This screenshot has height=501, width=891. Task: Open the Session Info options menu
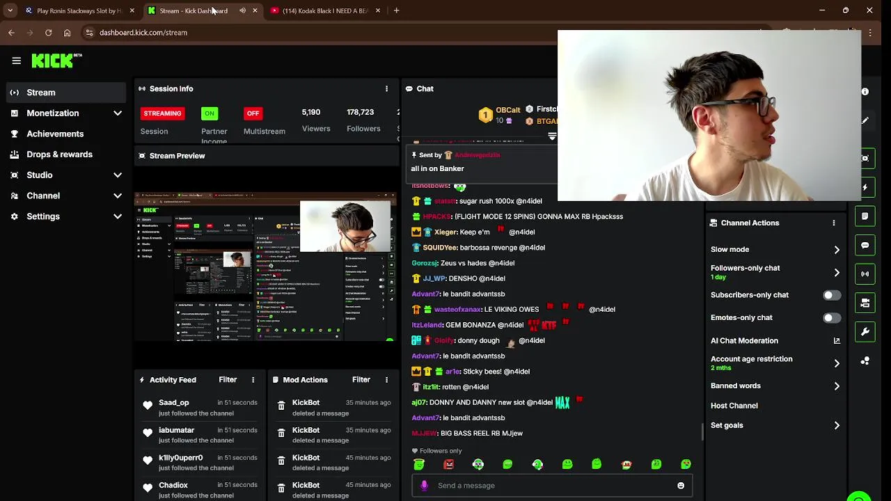click(386, 88)
